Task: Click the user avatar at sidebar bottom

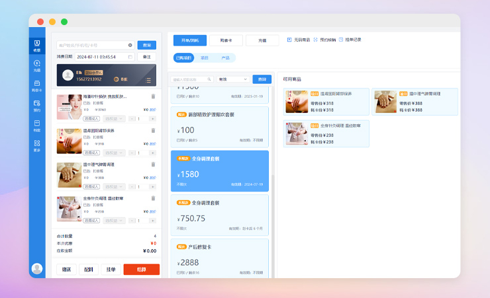Action: (37, 268)
